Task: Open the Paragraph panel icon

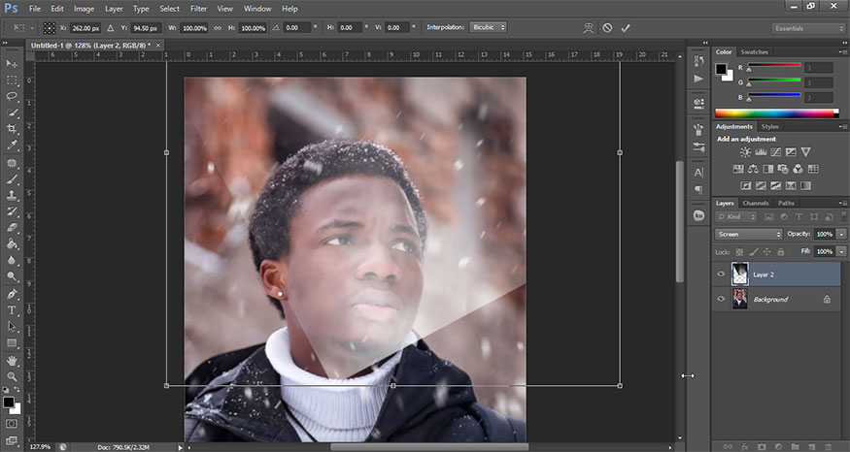Action: click(698, 189)
